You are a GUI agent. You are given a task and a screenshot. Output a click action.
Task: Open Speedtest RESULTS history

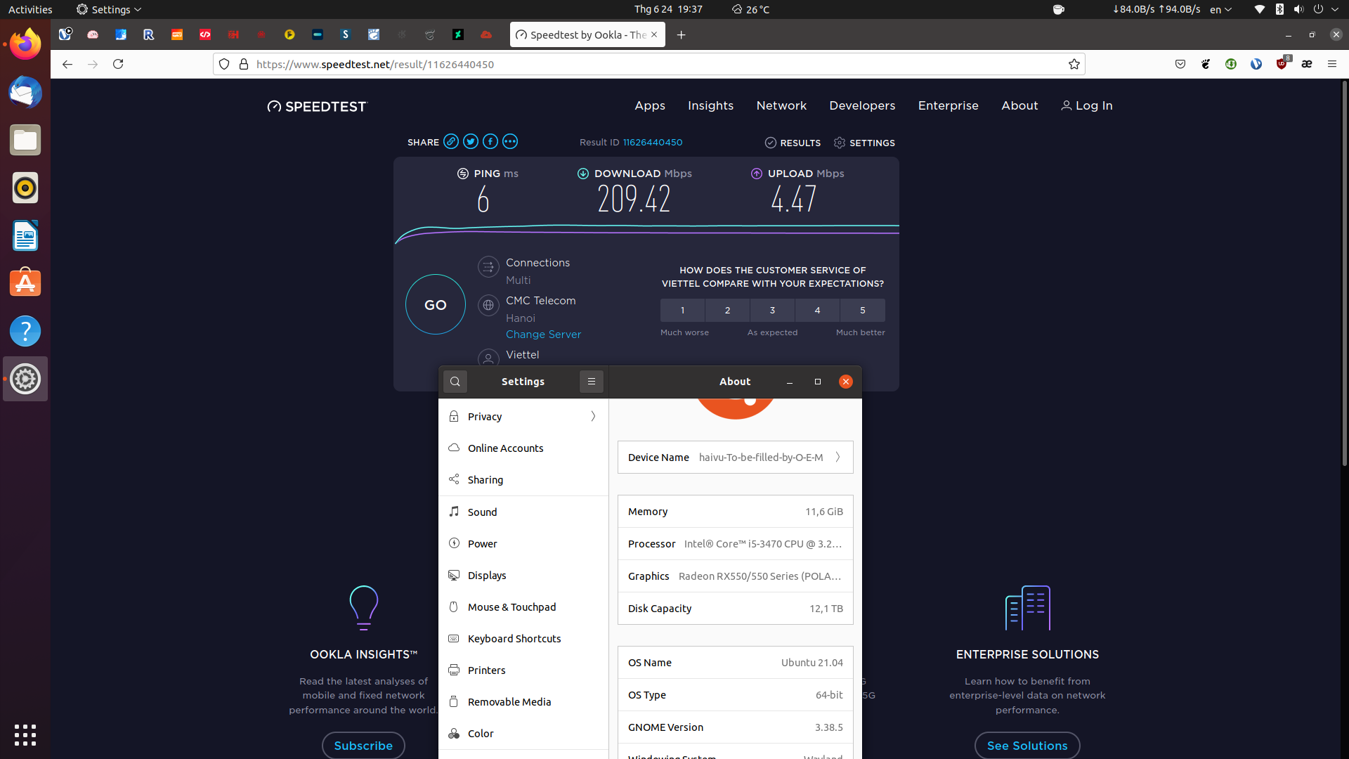tap(793, 143)
